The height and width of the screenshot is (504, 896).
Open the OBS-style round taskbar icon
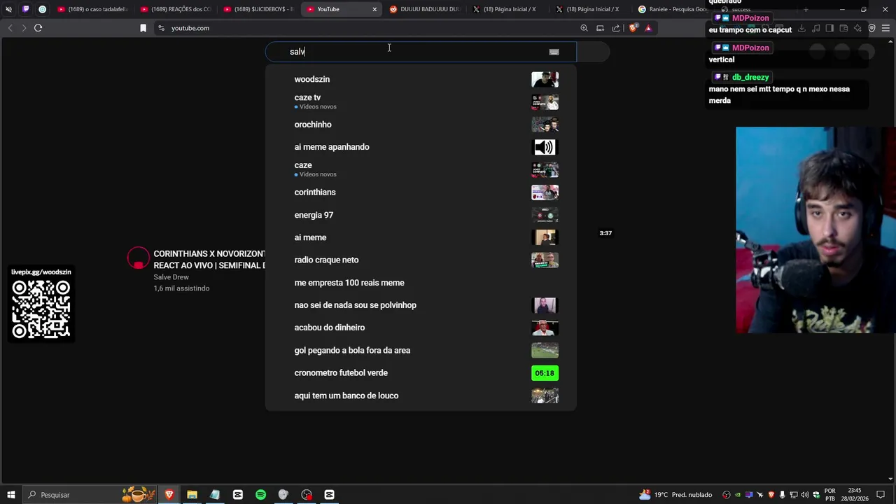click(x=307, y=495)
